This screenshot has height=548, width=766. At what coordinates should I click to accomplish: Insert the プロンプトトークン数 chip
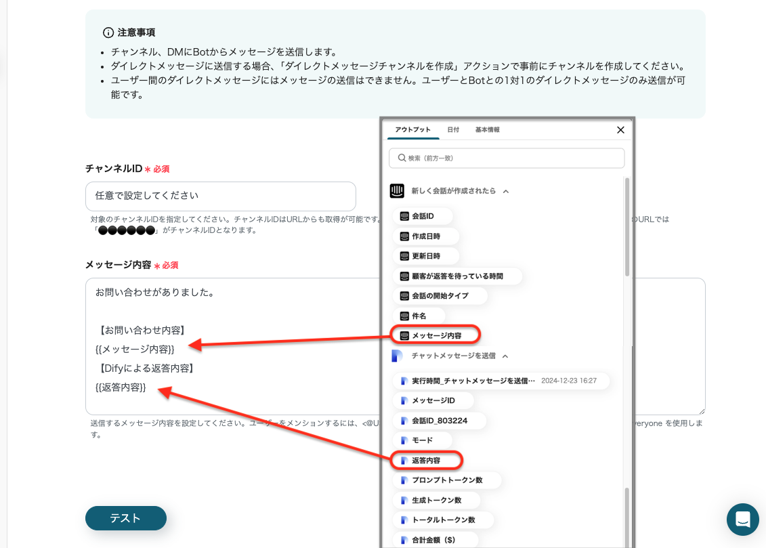tap(447, 480)
